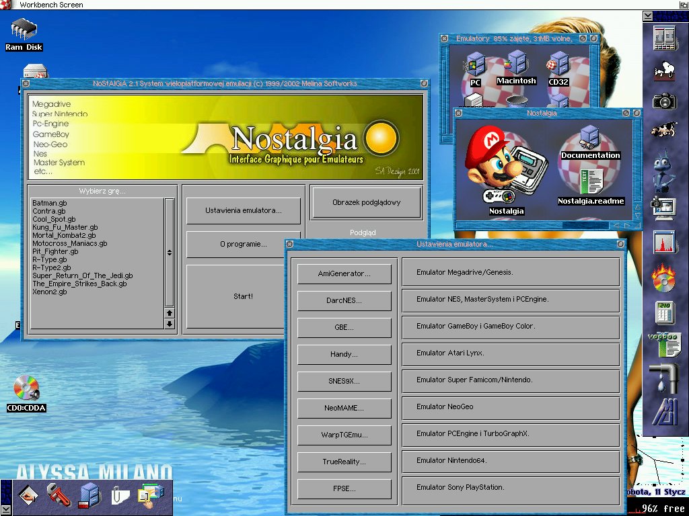The height and width of the screenshot is (516, 689).
Task: Click the Nostalgia drawer horizontal scrollbar
Action: click(533, 225)
